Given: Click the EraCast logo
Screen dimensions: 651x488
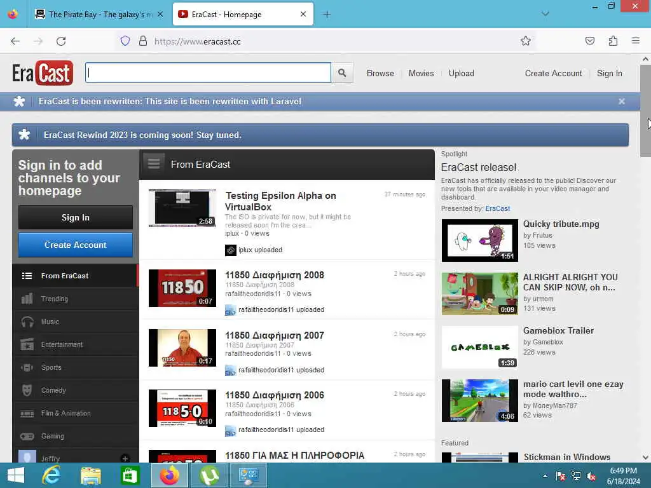Looking at the screenshot, I should coord(43,73).
